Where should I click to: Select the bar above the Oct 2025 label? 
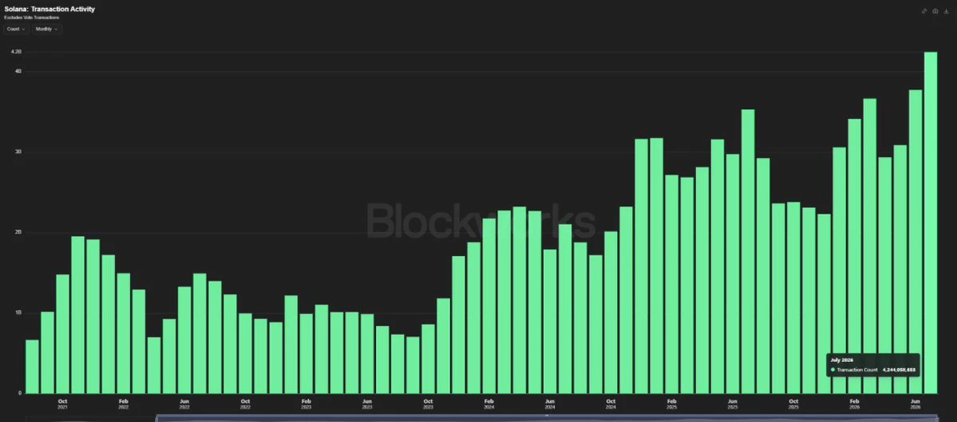(793, 298)
